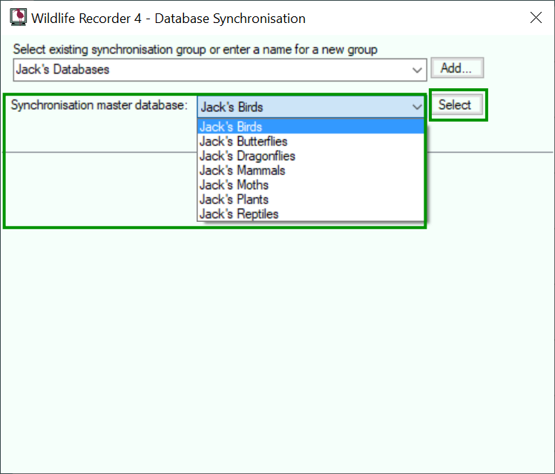Click the Add... button
The width and height of the screenshot is (555, 474).
(x=457, y=68)
